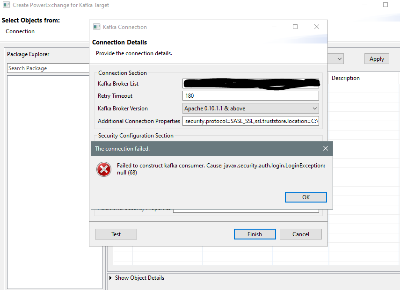Click the 'Kafka Broker Version' label

coord(123,109)
